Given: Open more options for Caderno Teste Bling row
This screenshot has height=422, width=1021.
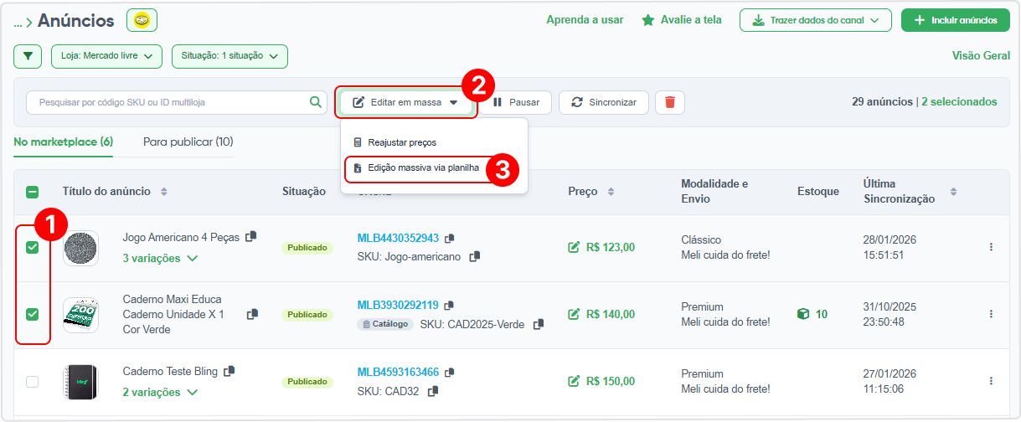Looking at the screenshot, I should [991, 381].
